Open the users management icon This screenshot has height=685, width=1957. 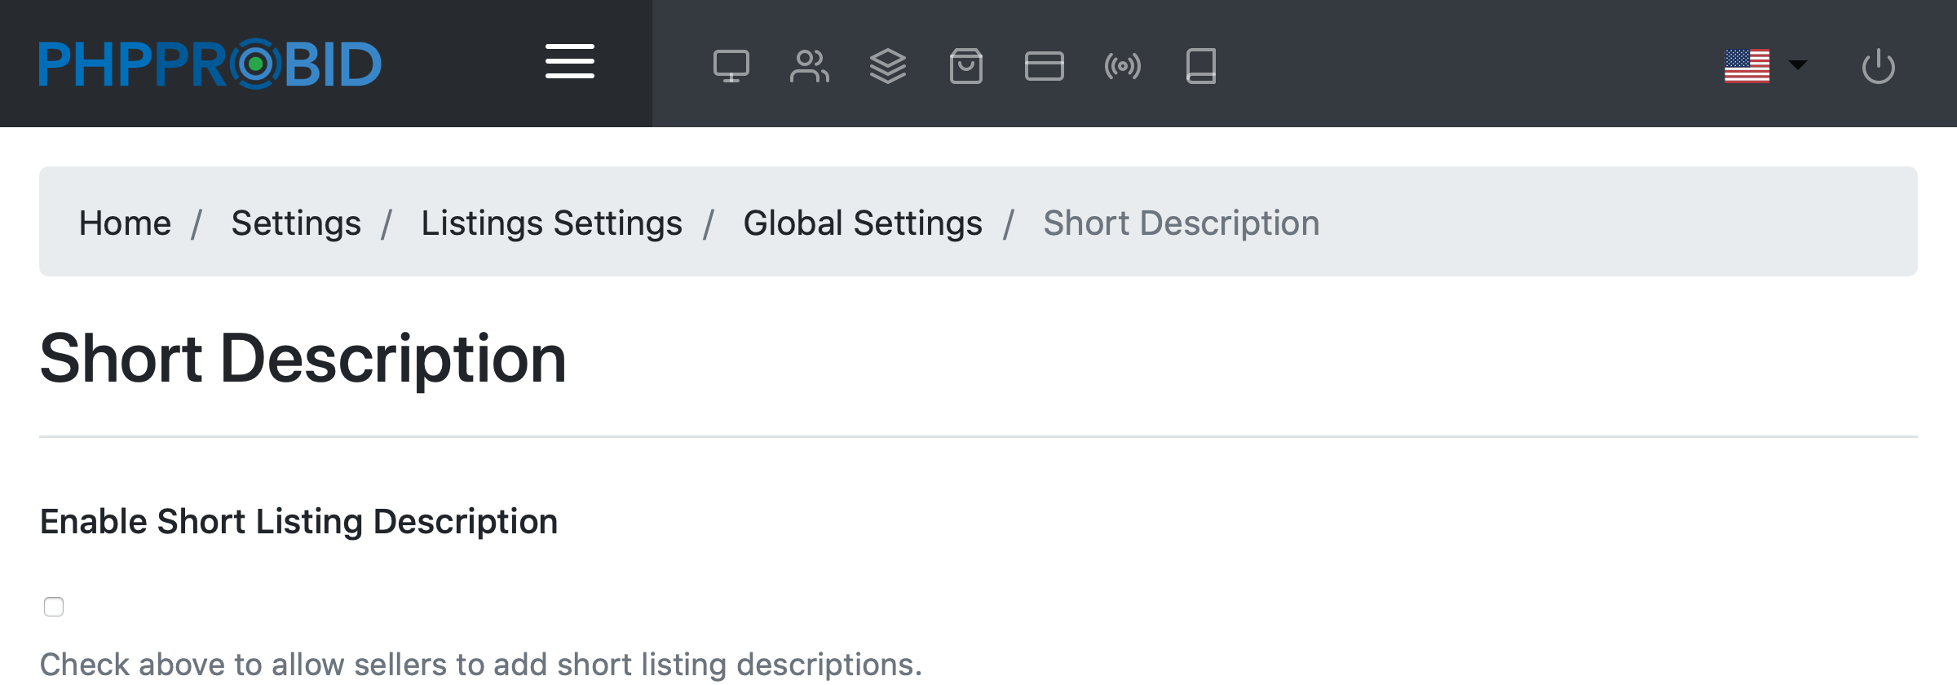tap(809, 66)
